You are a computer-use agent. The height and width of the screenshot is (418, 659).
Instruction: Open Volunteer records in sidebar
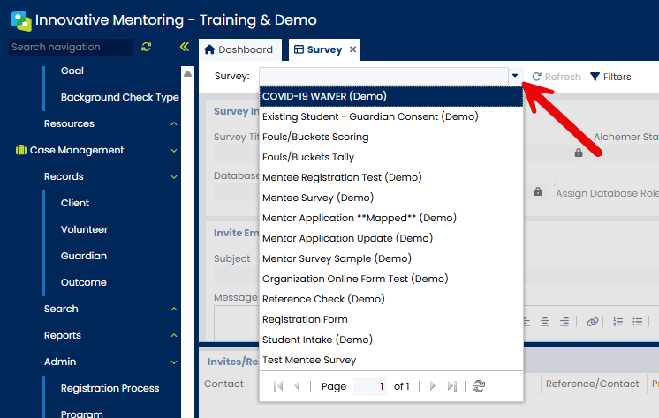[x=84, y=229]
